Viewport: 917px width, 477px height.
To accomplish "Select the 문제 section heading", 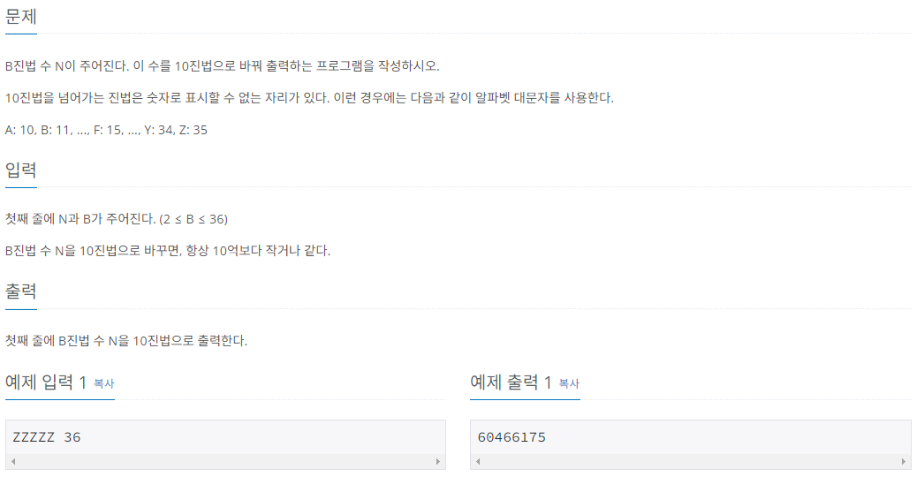I will tap(21, 17).
